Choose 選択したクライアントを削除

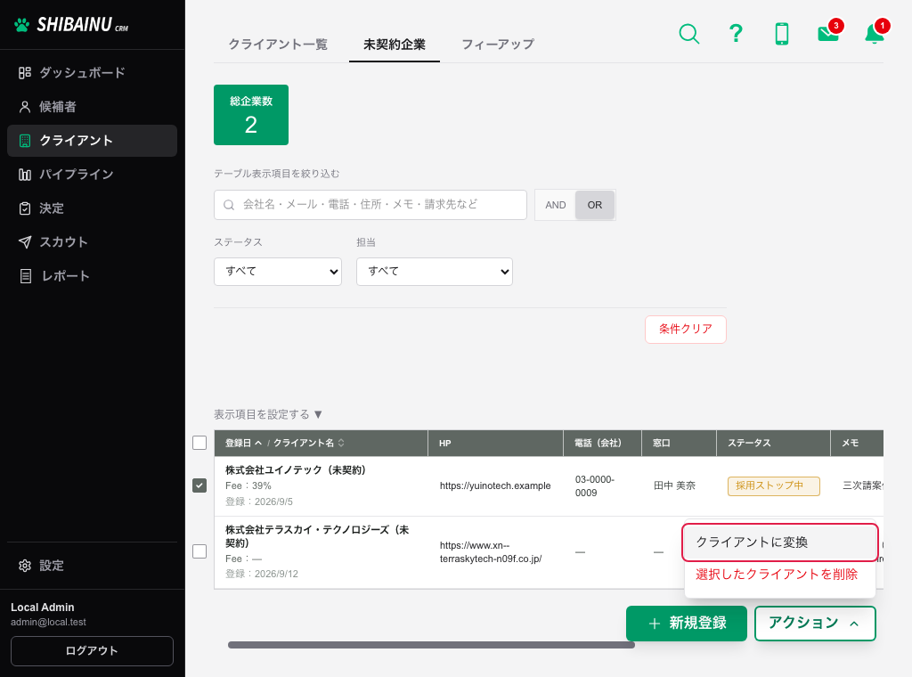click(x=777, y=575)
